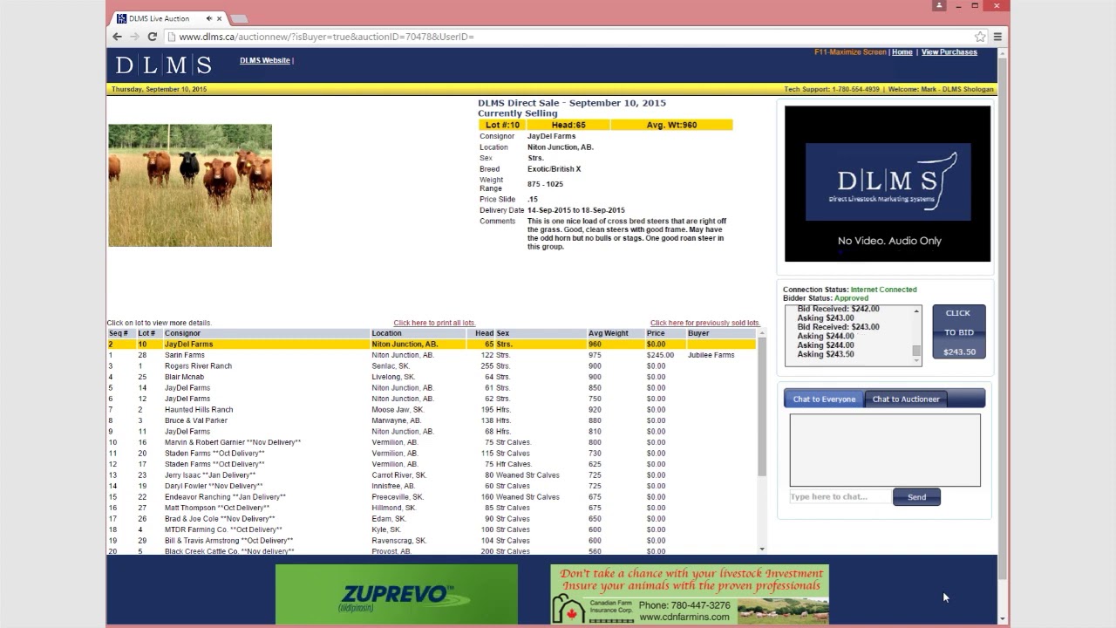1116x628 pixels.
Task: Click here to print all lots
Action: click(434, 323)
